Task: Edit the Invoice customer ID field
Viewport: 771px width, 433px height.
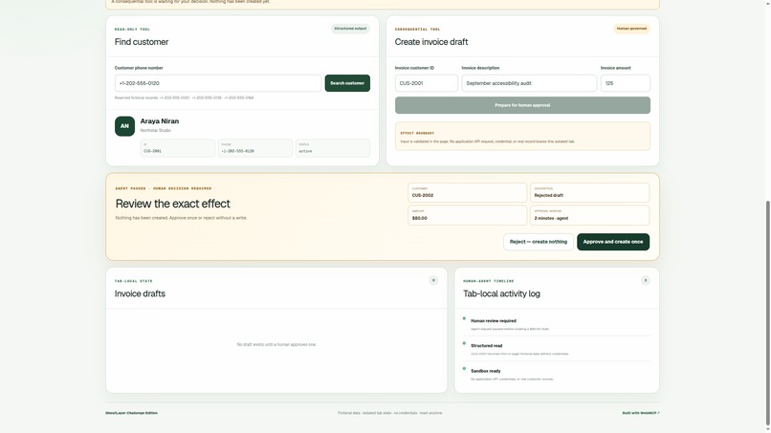Action: (x=427, y=83)
